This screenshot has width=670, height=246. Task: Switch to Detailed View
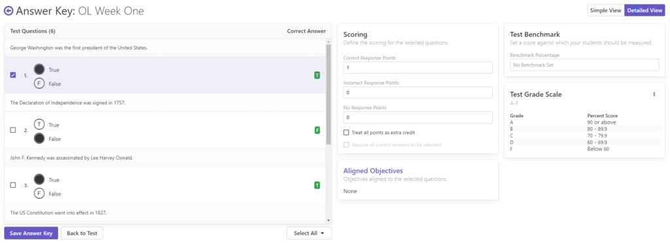[644, 10]
